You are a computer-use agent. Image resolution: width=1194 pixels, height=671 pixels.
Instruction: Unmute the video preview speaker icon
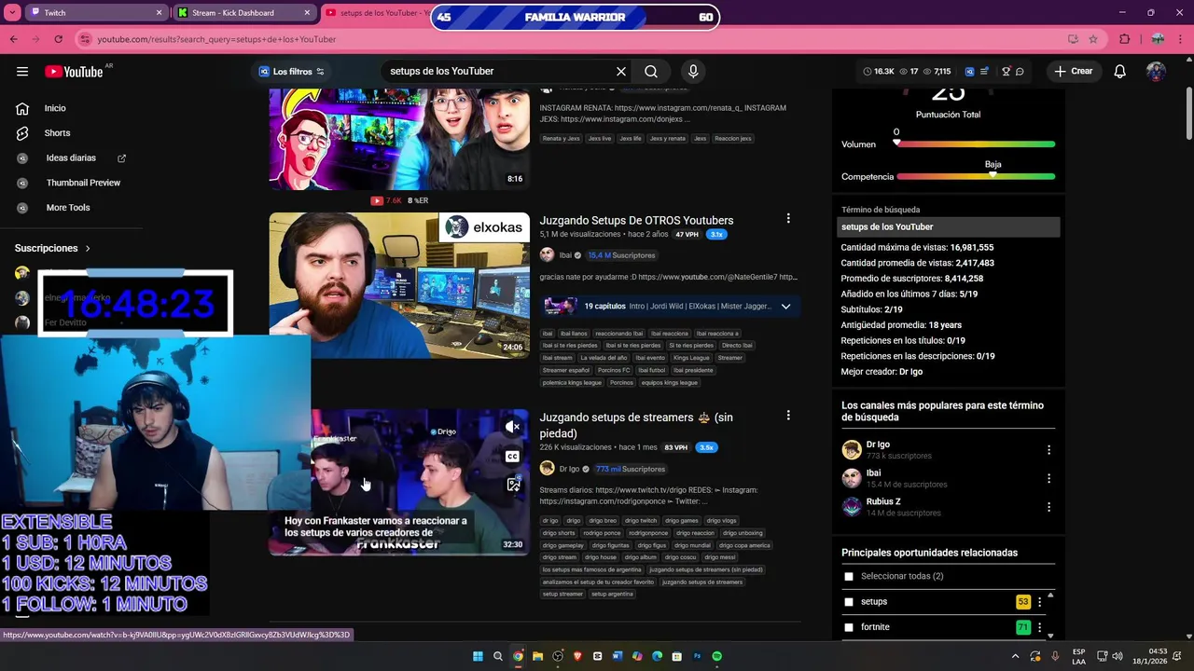[x=512, y=427]
